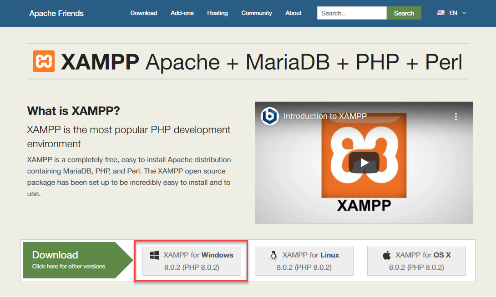Click the green Search button
Image resolution: width=496 pixels, height=297 pixels.
point(404,13)
